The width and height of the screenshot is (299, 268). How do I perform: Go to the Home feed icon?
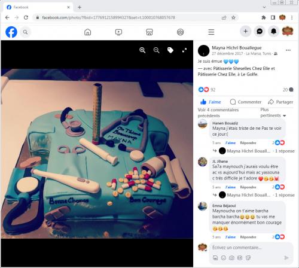pyautogui.click(x=87, y=32)
